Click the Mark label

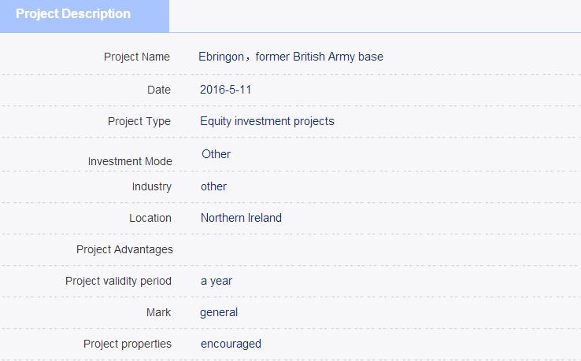tap(158, 312)
